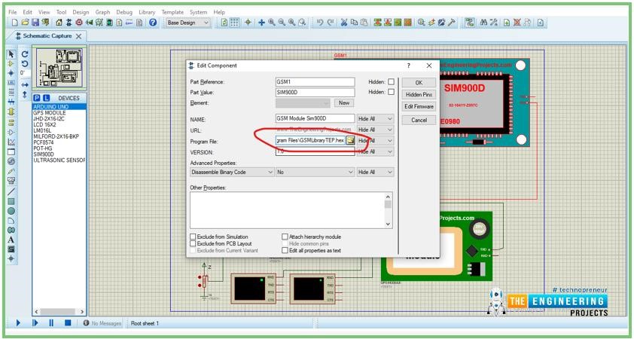This screenshot has width=634, height=339.
Task: Open Hide All dropdown beside Advanced Properties
Action: pos(376,172)
